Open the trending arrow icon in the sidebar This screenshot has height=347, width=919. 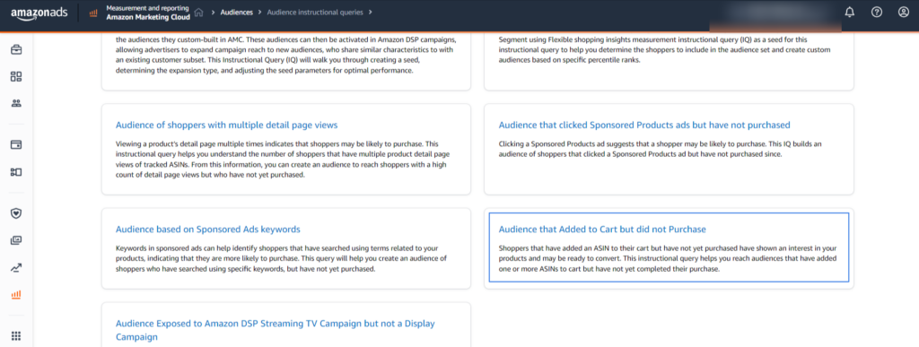(x=16, y=268)
